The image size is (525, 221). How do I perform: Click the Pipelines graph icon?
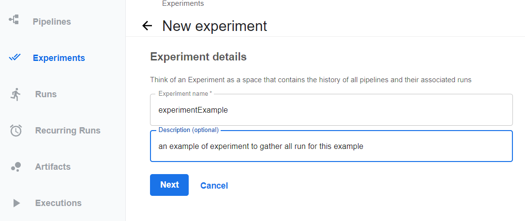tap(14, 19)
